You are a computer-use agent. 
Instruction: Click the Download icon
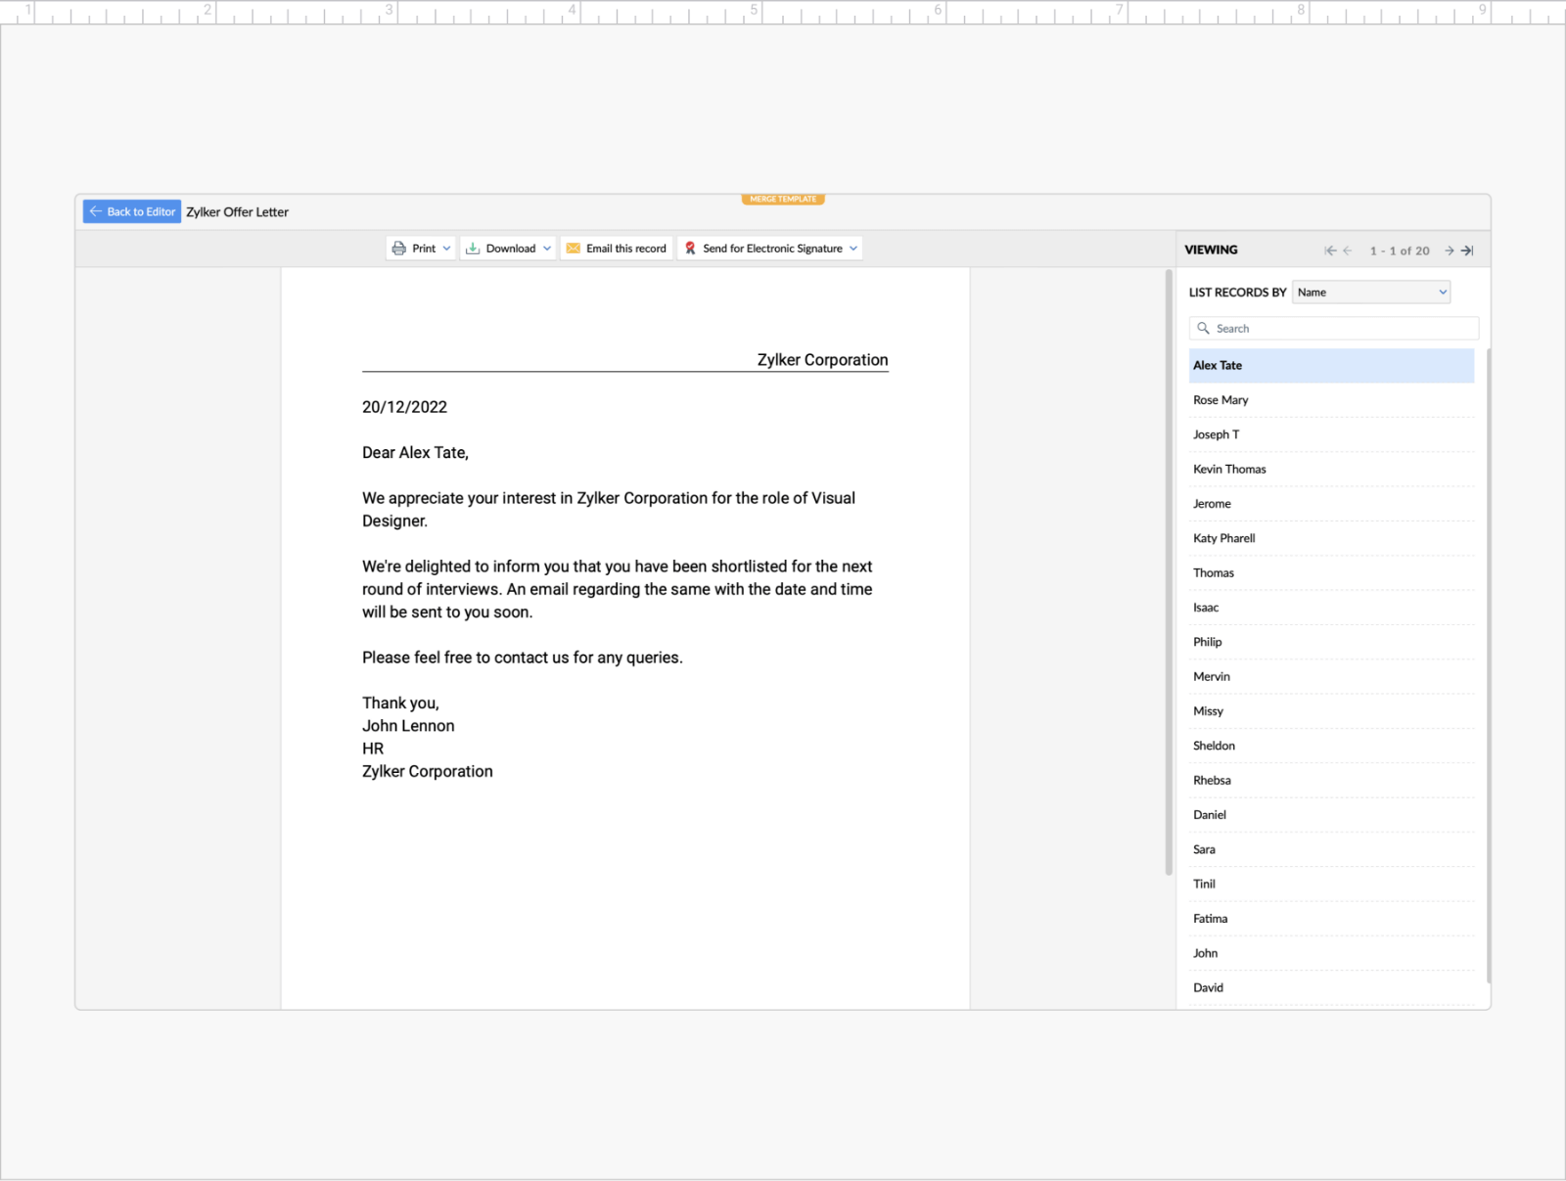point(474,248)
